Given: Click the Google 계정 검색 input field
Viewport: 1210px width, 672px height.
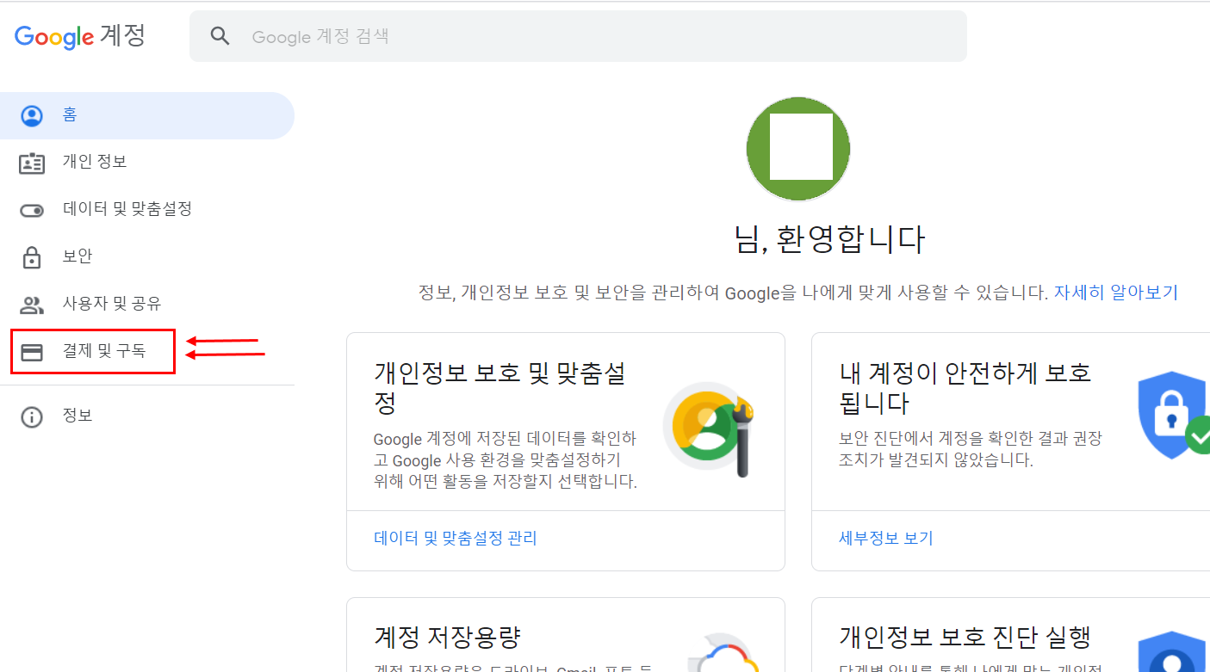Looking at the screenshot, I should tap(578, 36).
